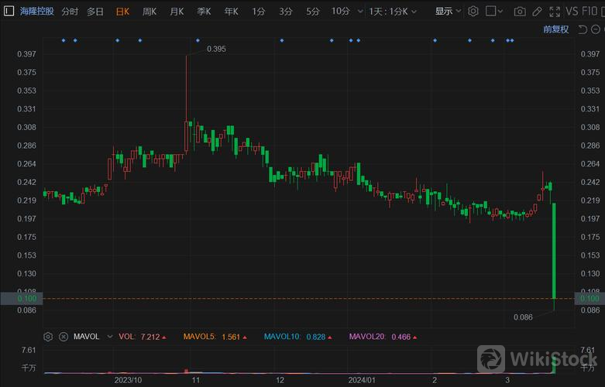The height and width of the screenshot is (387, 605).
Task: Open MAVOL indicator settings gear
Action: [48, 337]
